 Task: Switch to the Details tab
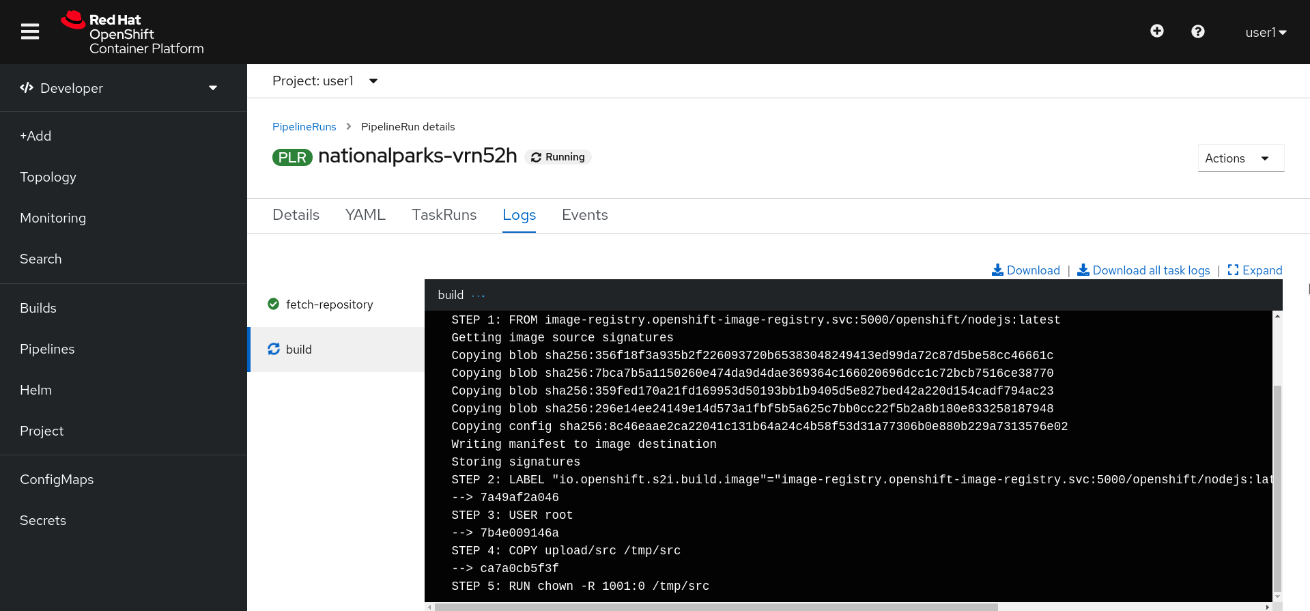tap(296, 215)
